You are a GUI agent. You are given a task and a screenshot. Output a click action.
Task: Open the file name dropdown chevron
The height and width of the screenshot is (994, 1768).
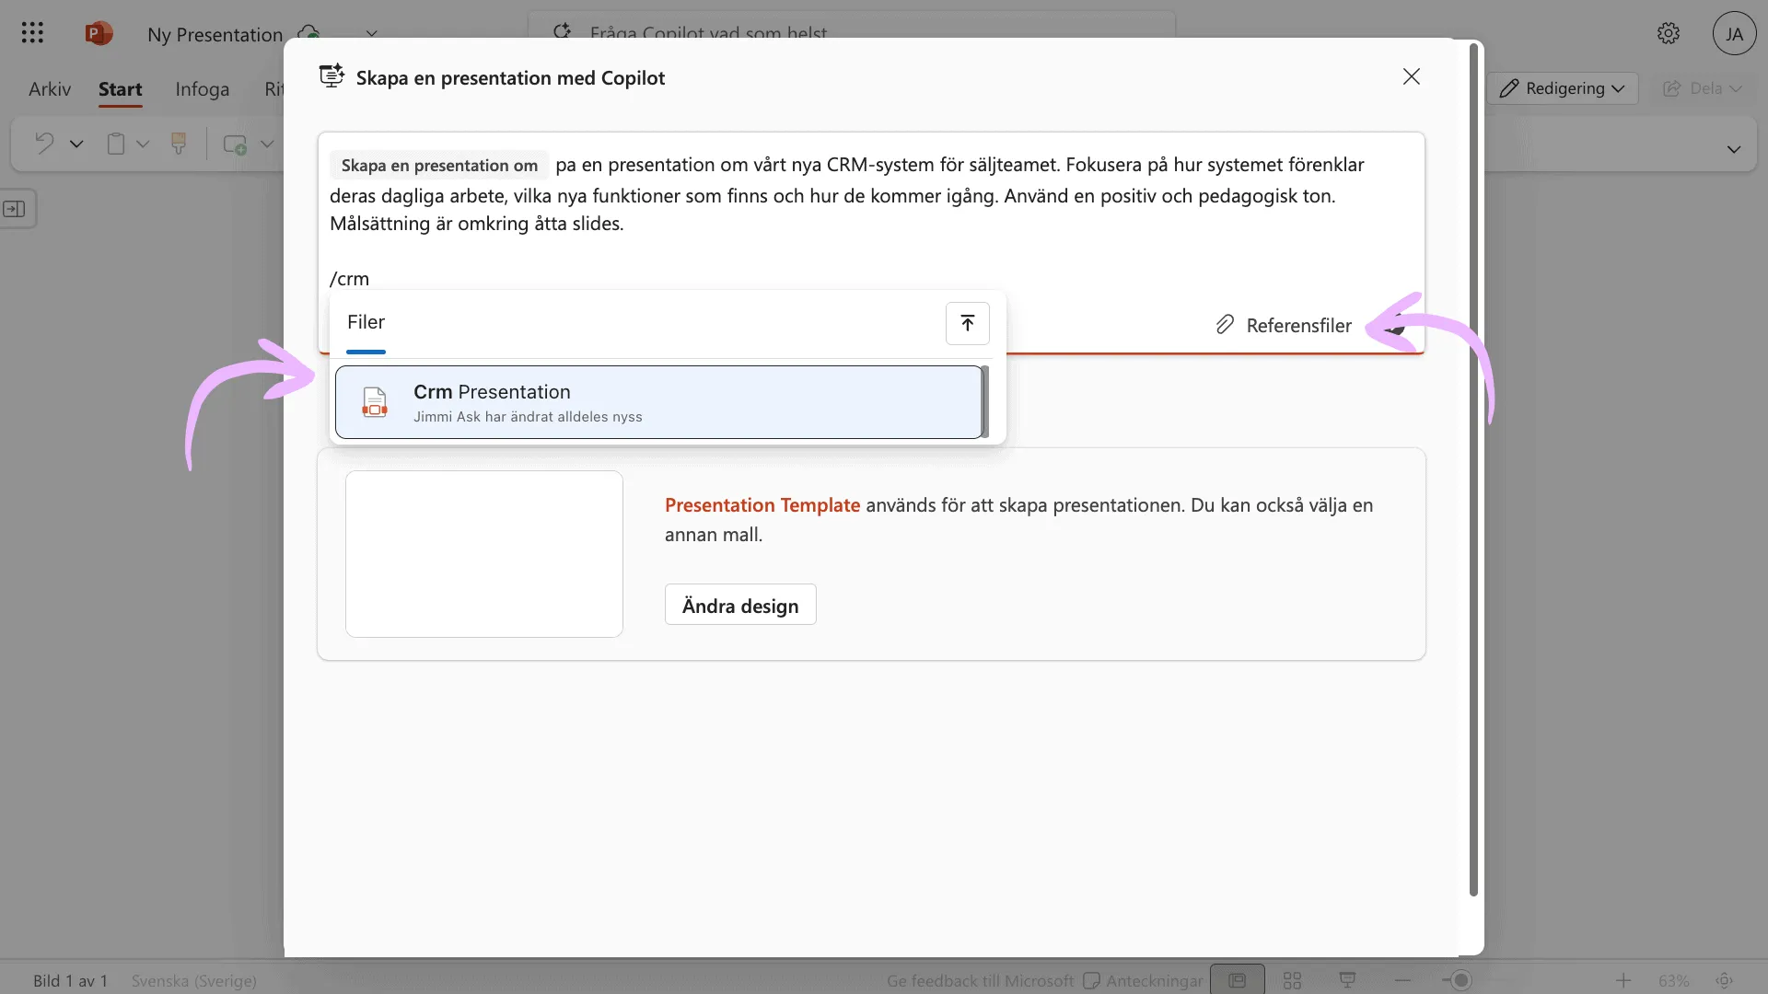(x=371, y=33)
